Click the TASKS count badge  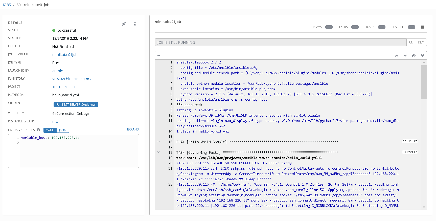(355, 27)
